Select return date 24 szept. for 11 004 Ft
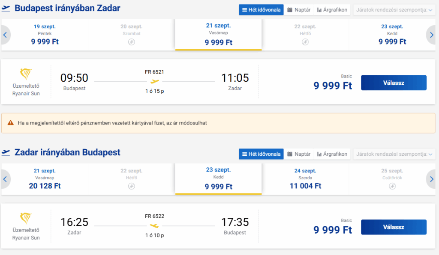Viewport: 439px width, 255px height. coord(305,179)
